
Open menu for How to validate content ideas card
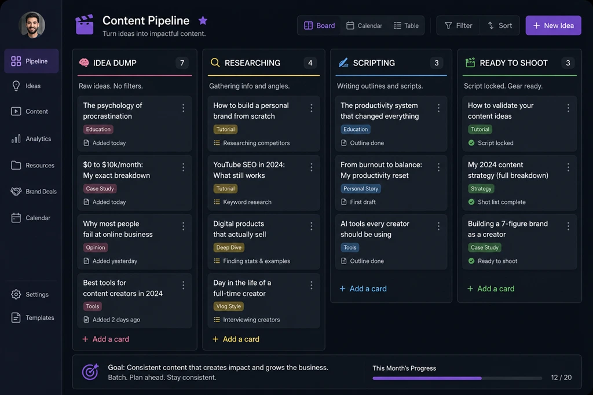[x=568, y=108]
